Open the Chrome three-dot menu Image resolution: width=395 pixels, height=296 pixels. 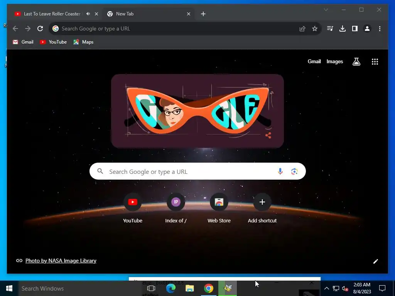point(380,29)
